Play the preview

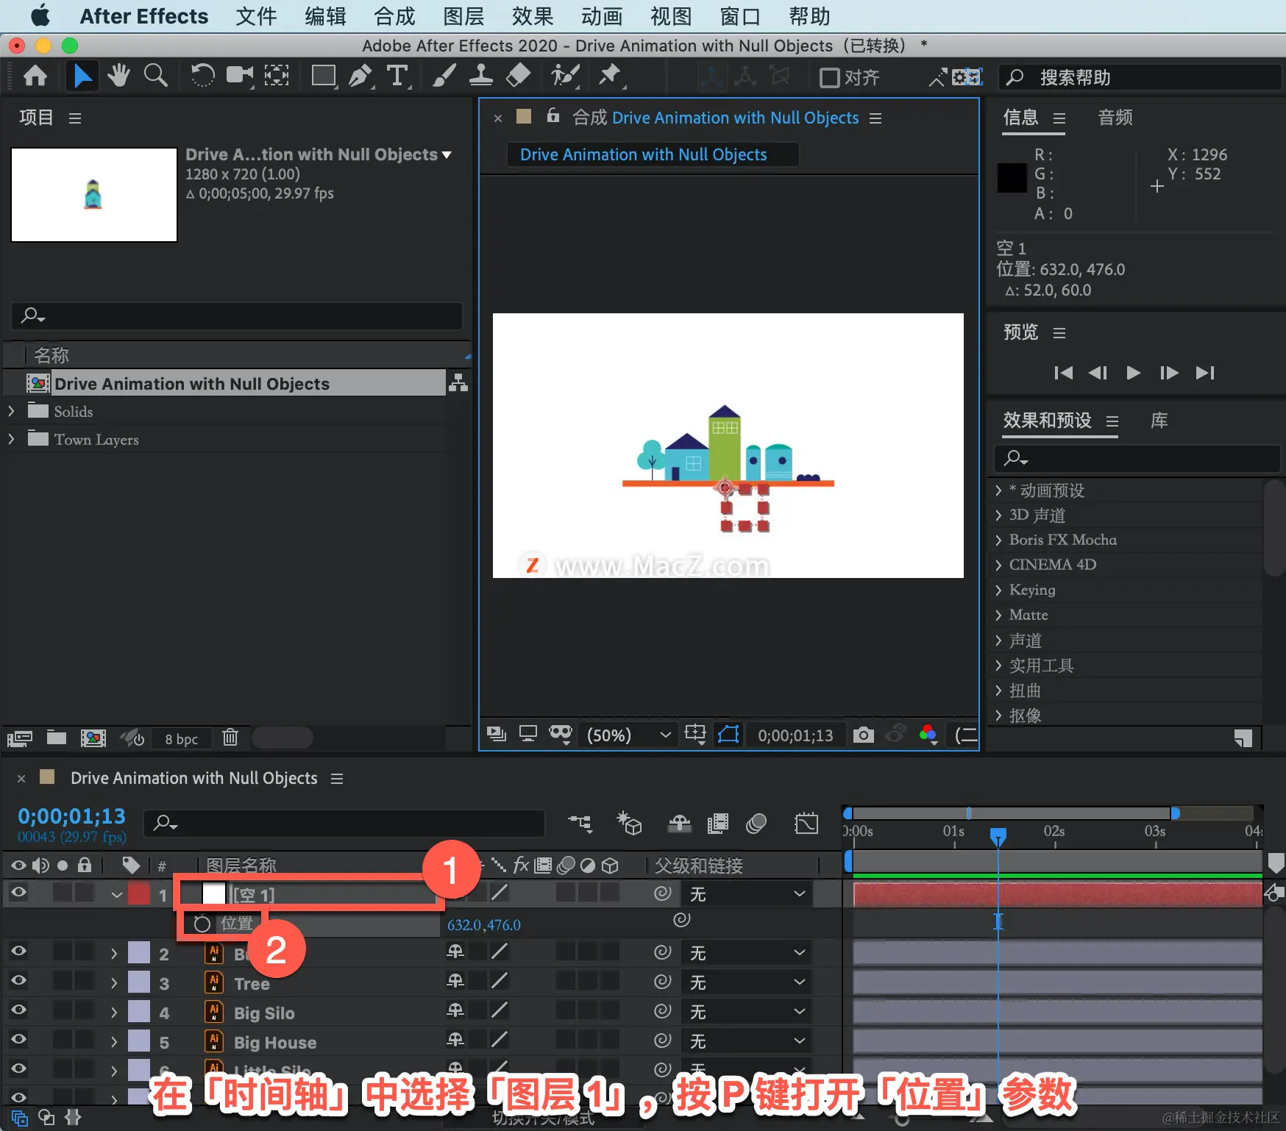[x=1133, y=373]
